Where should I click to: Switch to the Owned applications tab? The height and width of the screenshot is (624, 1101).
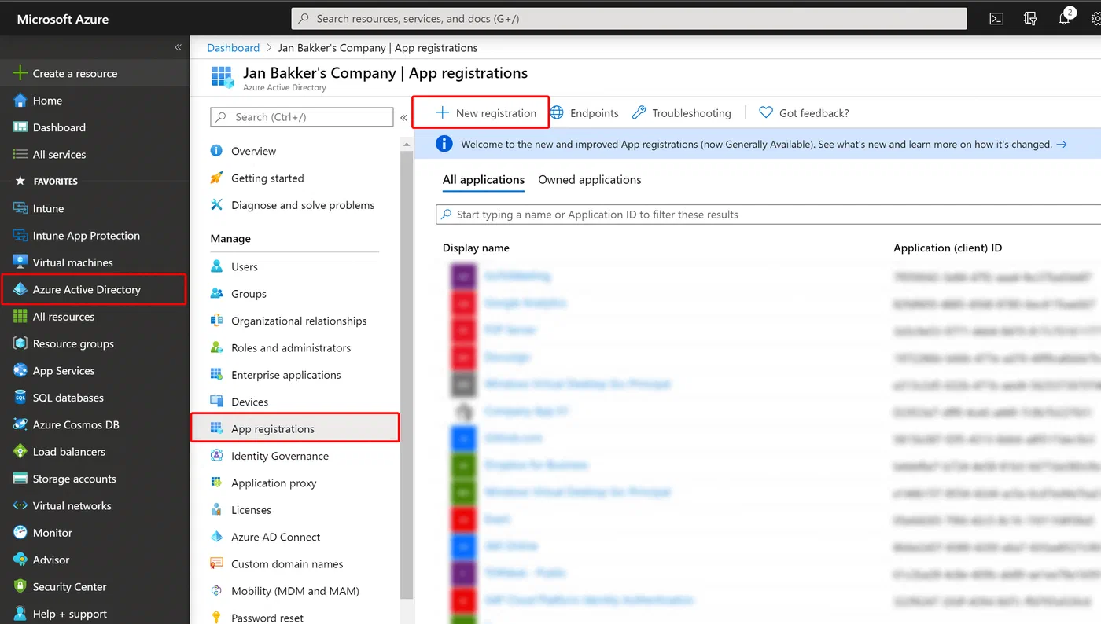[x=590, y=180]
